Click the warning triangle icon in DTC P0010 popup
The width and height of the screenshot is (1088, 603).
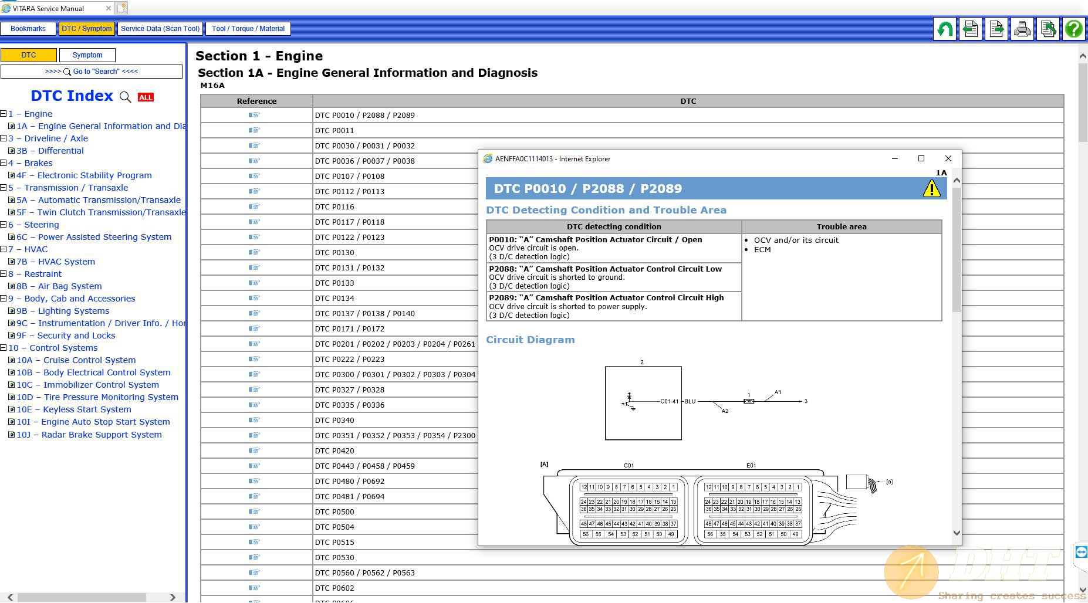[x=931, y=188]
